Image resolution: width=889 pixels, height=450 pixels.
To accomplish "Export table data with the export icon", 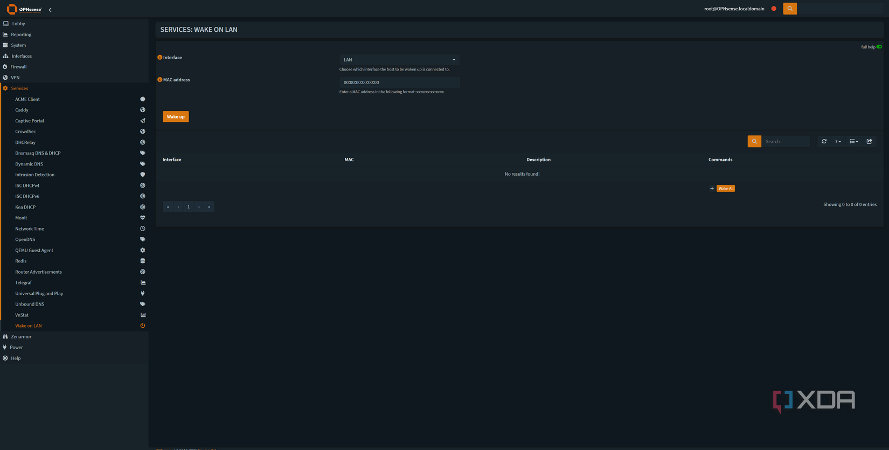I will pos(869,141).
